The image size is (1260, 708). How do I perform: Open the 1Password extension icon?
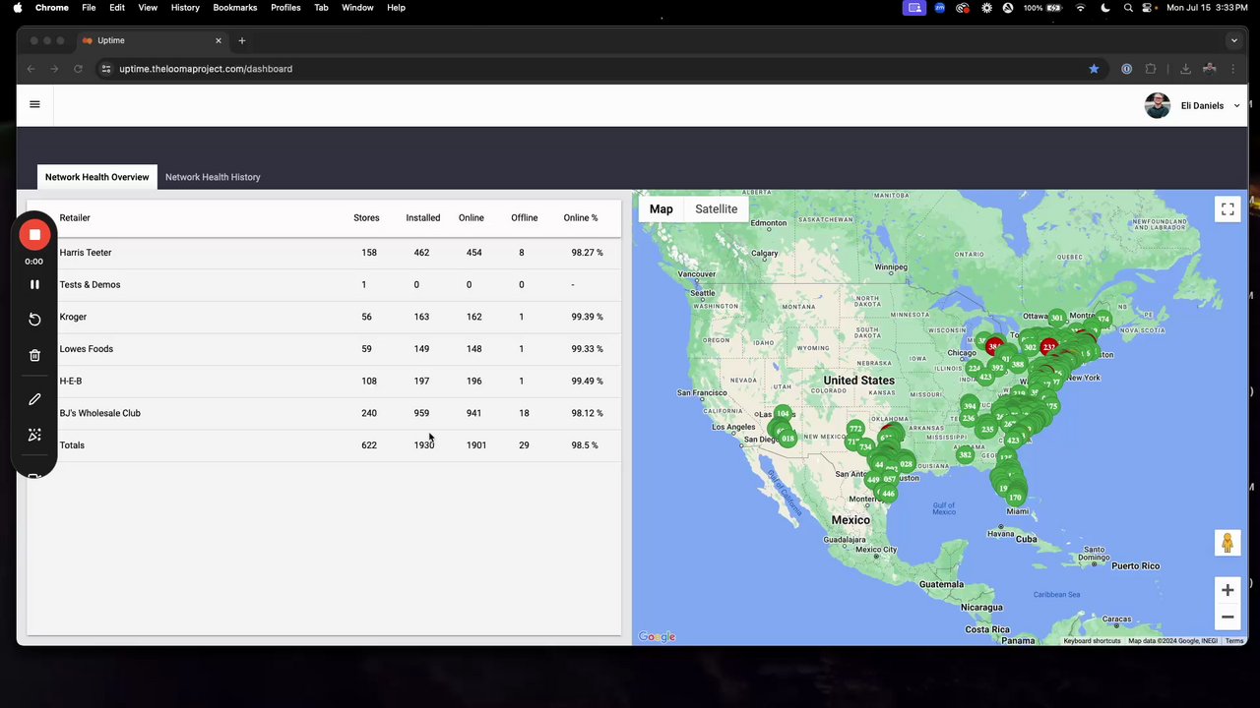pos(1126,69)
